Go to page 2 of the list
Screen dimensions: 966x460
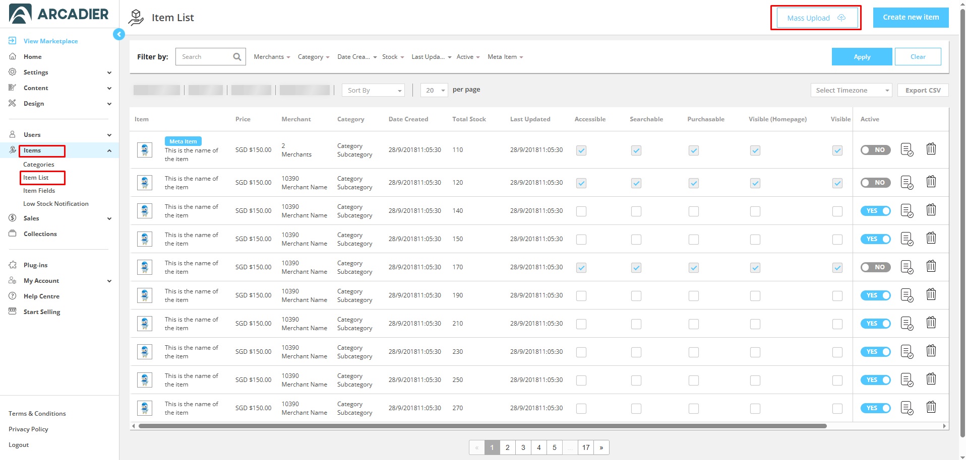tap(507, 447)
